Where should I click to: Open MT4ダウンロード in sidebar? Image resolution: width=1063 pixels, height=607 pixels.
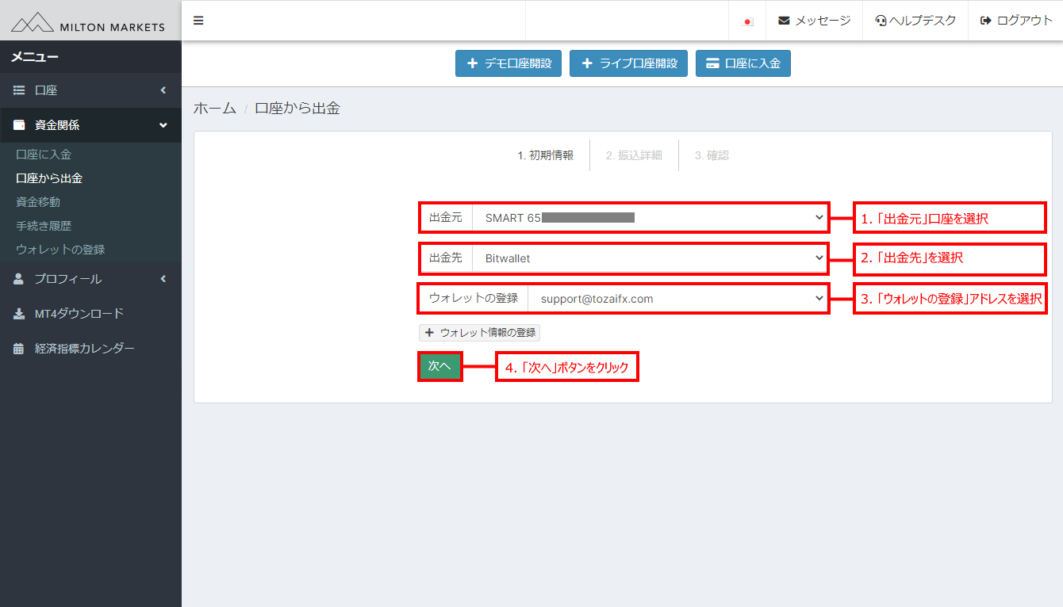79,314
